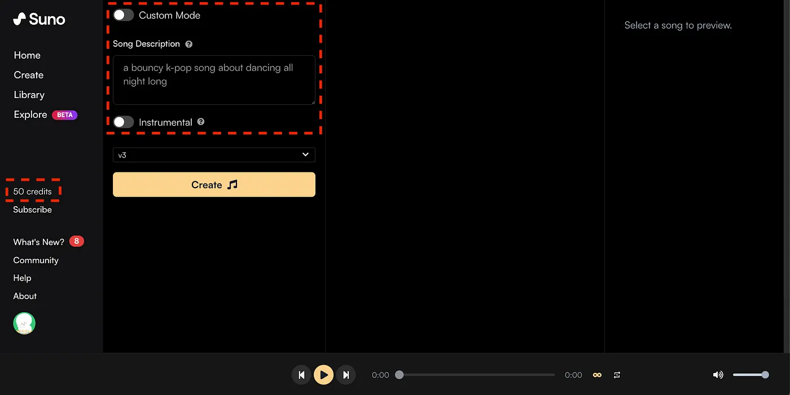
Task: Skip to previous track
Action: pyautogui.click(x=301, y=375)
